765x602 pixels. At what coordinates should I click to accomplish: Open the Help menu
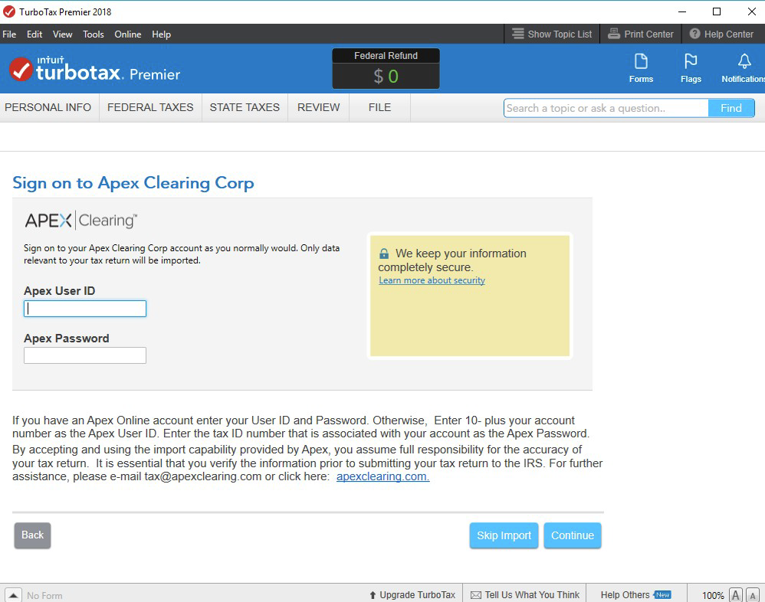[161, 34]
